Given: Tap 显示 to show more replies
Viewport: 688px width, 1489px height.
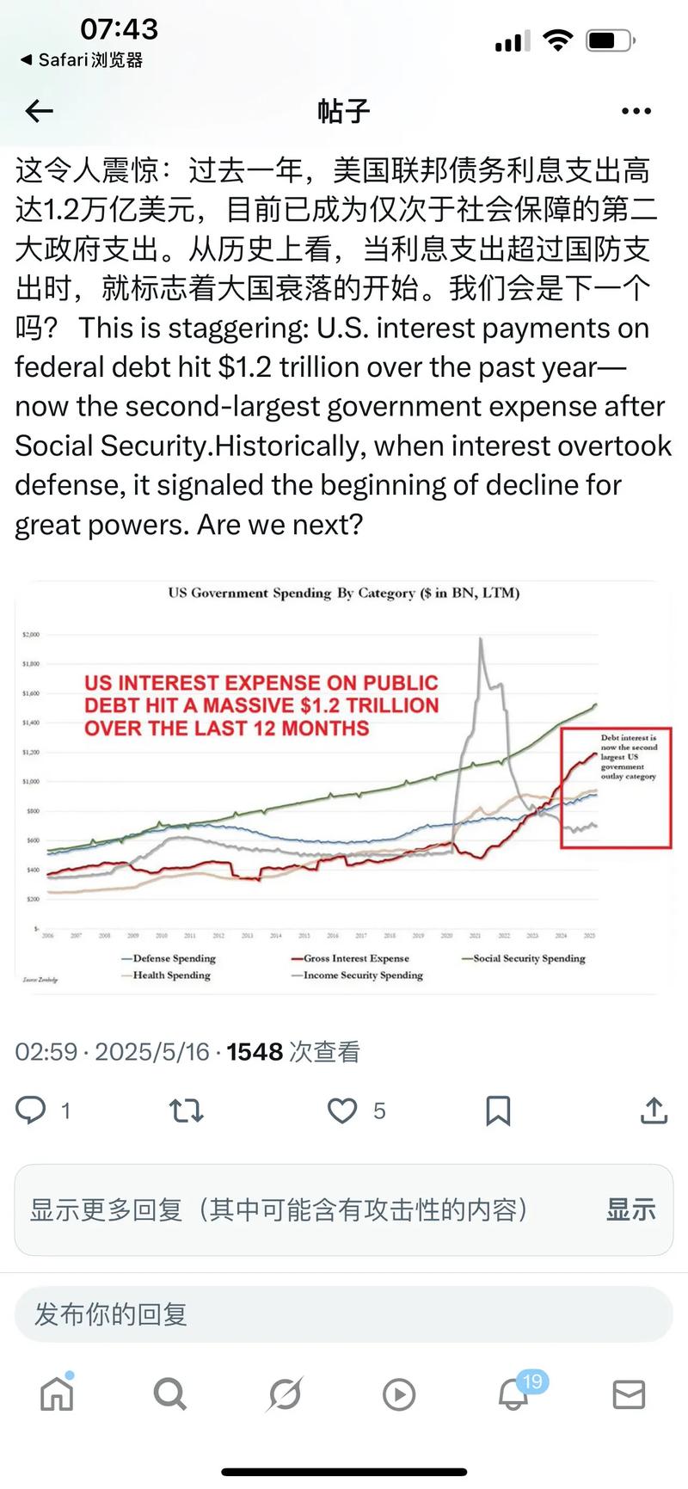Looking at the screenshot, I should tap(630, 1209).
